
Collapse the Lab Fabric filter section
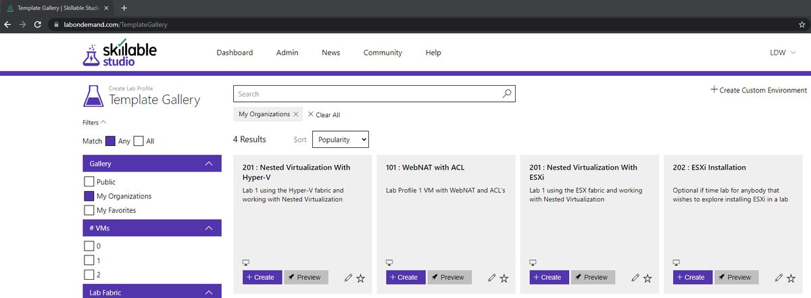tap(209, 293)
